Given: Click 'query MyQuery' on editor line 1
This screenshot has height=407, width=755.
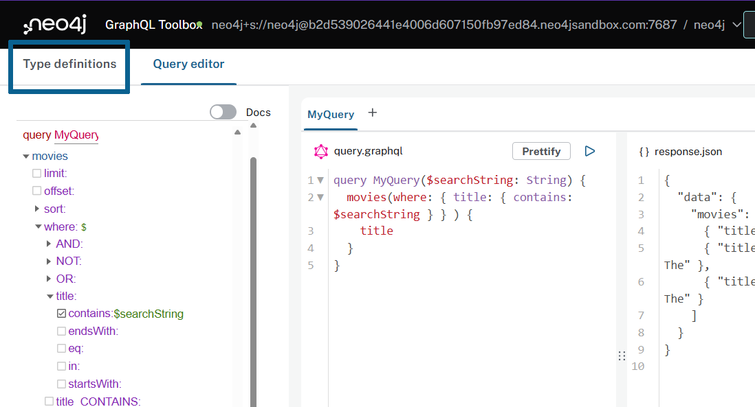Looking at the screenshot, I should [x=377, y=181].
